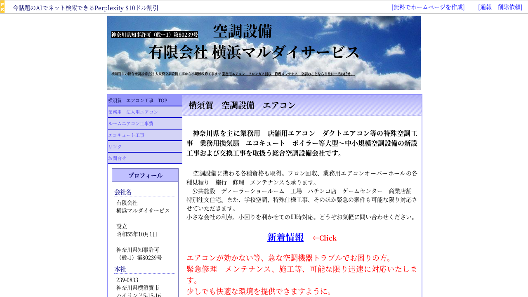The image size is (528, 297).
Task: Select the リンク menu item
Action: [x=114, y=147]
